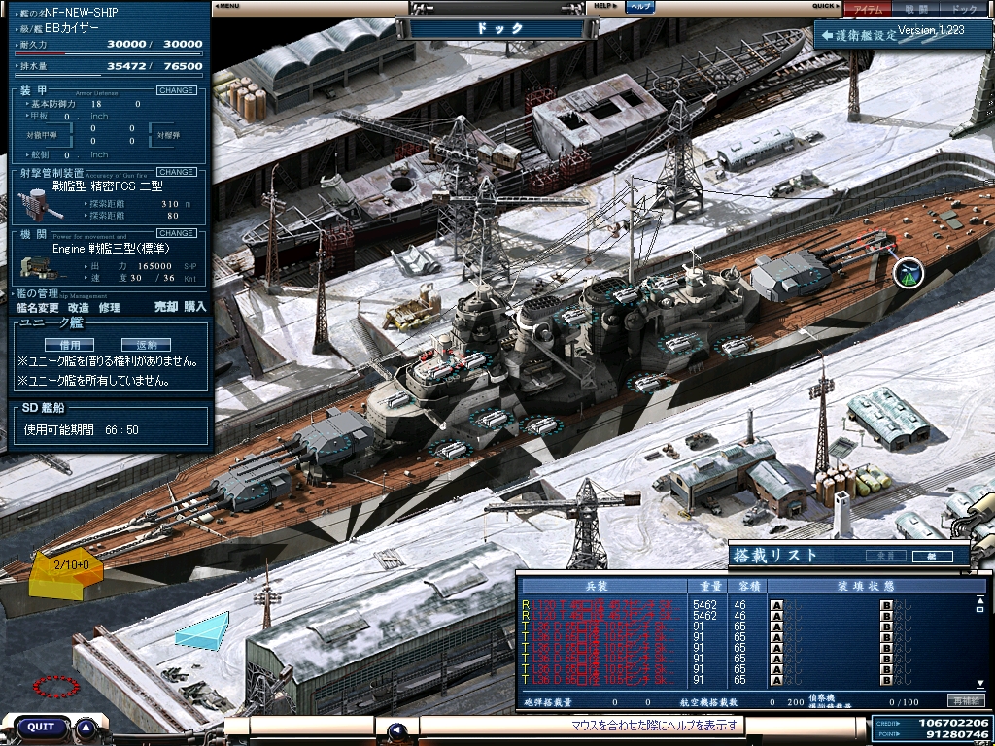Toggle B ammo slot on first weapon row

click(x=885, y=606)
